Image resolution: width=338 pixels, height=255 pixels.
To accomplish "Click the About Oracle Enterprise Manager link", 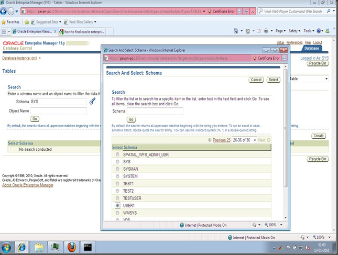I will point(28,185).
